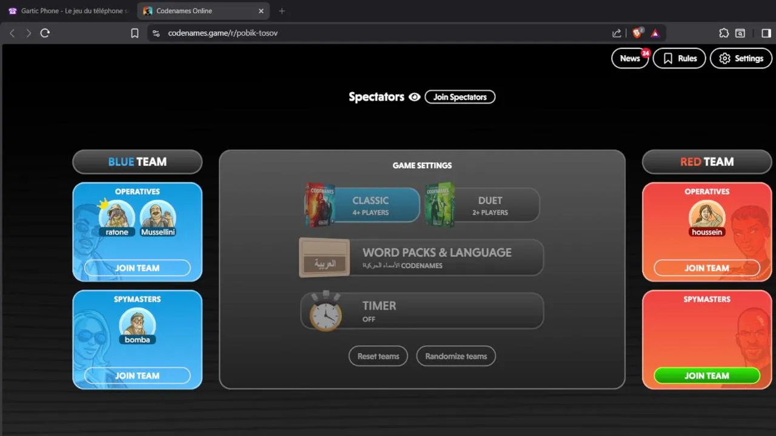
Task: Open the Settings gear button
Action: pos(741,58)
